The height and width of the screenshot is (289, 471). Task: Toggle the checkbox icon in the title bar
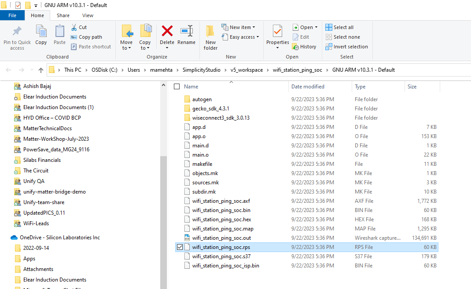pyautogui.click(x=18, y=5)
